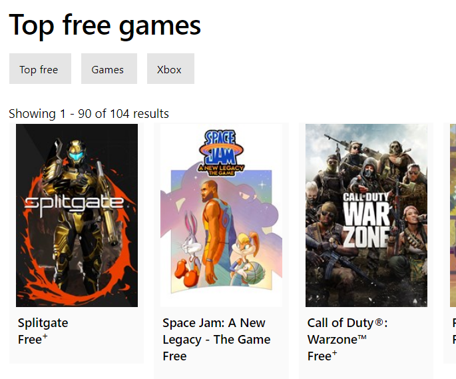This screenshot has height=379, width=456.
Task: Select the Free+ price under Splitgate
Action: 33,340
